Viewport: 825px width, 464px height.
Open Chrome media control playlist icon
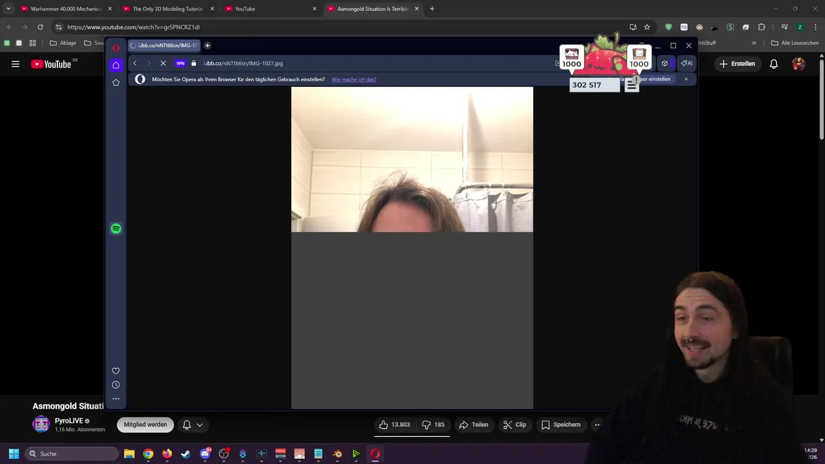point(784,27)
